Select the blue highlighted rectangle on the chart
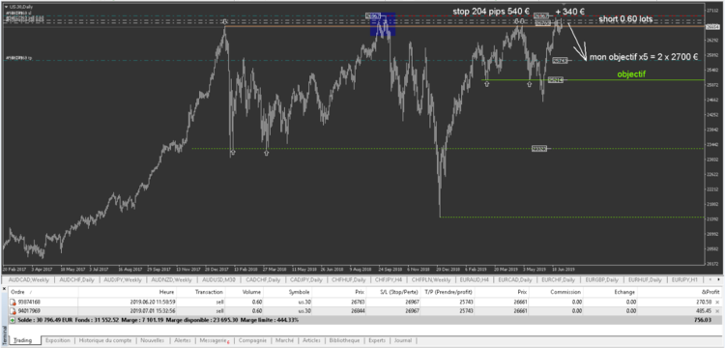This screenshot has height=348, width=725. coord(383,24)
